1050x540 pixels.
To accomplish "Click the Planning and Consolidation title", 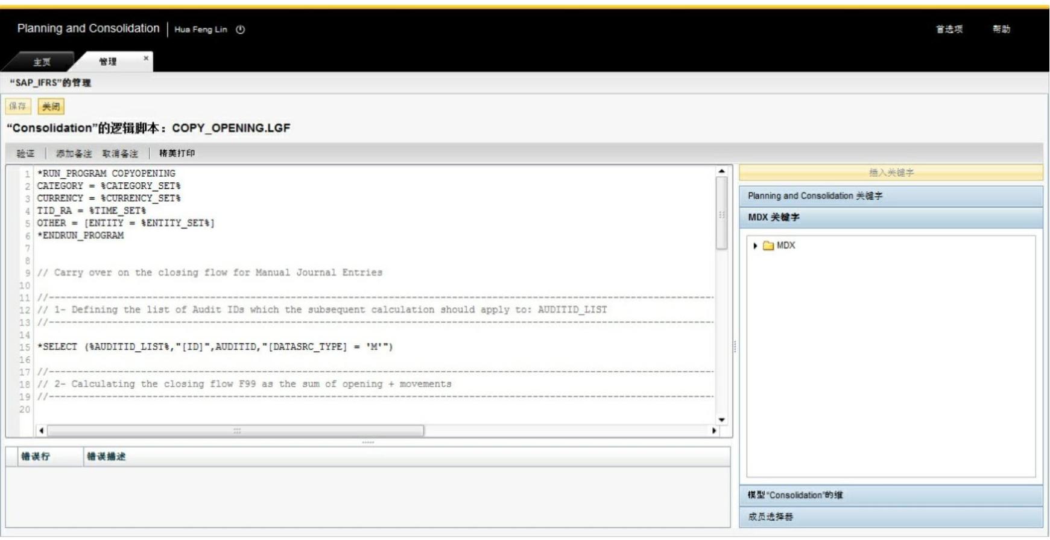I will [x=88, y=28].
